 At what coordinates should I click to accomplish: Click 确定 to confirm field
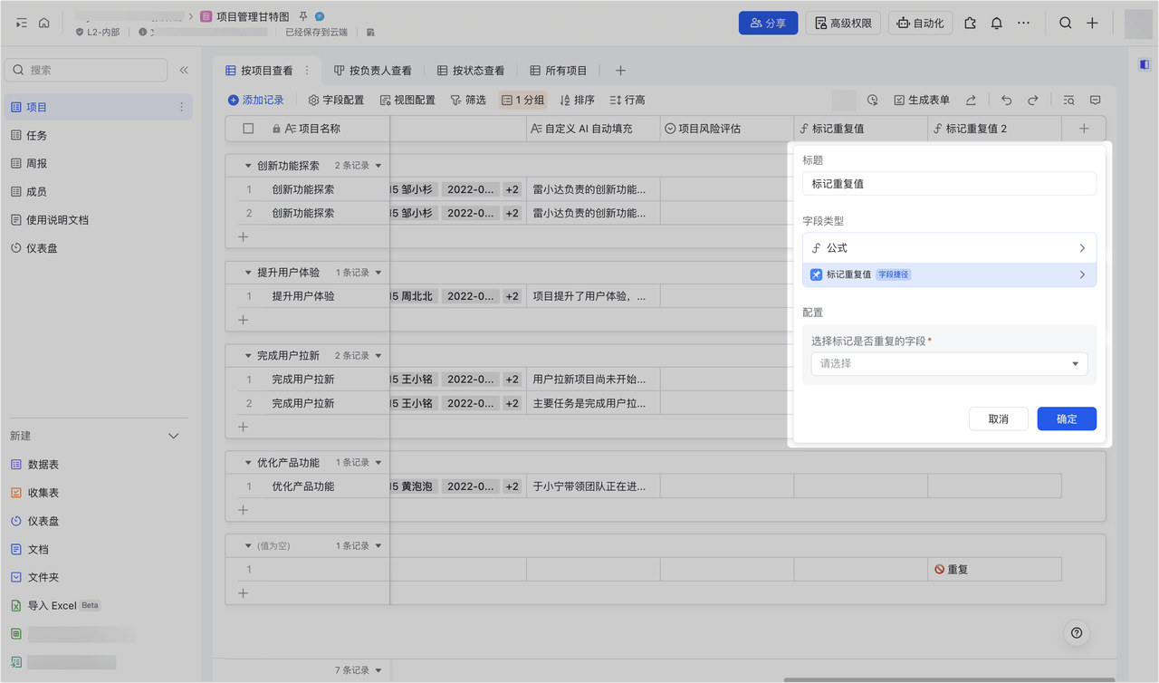click(x=1067, y=418)
